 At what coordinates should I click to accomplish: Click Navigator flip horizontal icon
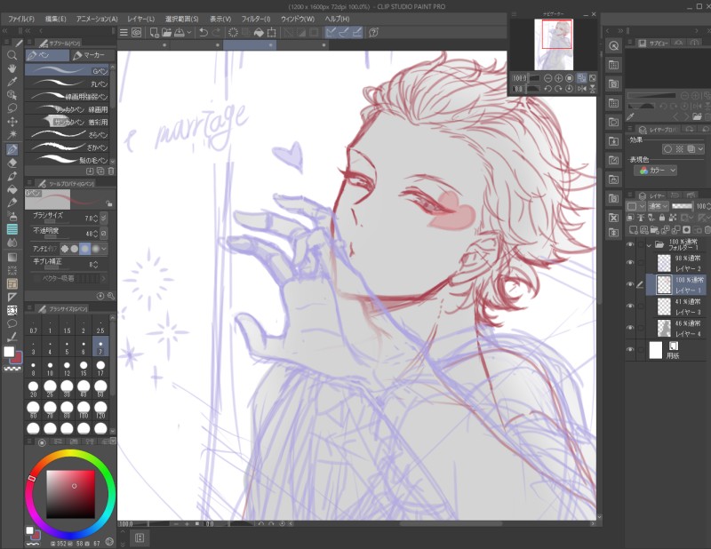(582, 89)
